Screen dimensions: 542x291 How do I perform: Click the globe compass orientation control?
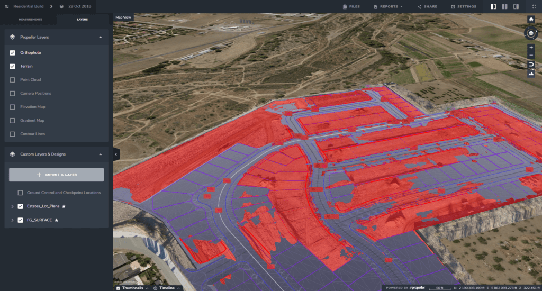[x=531, y=33]
